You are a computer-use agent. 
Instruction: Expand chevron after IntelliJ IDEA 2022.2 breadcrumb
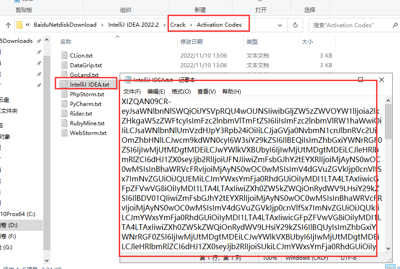(x=164, y=25)
